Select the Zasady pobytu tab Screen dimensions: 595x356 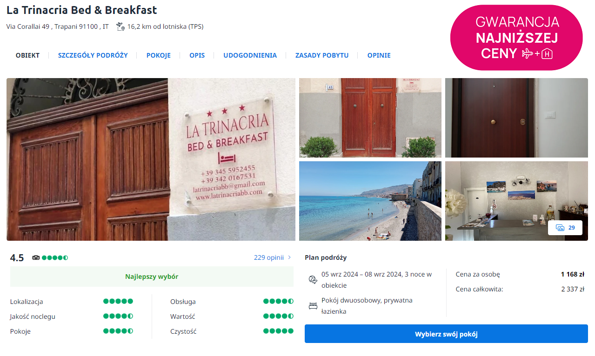tap(321, 55)
